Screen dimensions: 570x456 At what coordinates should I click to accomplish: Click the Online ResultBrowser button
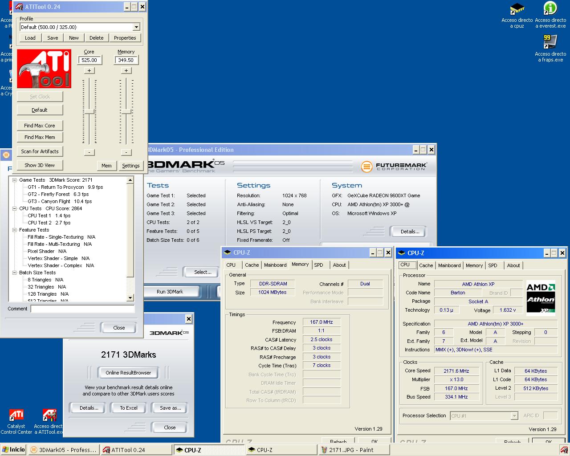[x=128, y=373]
